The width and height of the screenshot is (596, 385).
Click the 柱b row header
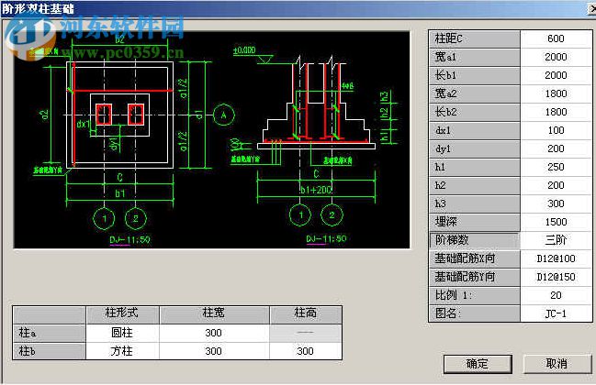point(50,351)
